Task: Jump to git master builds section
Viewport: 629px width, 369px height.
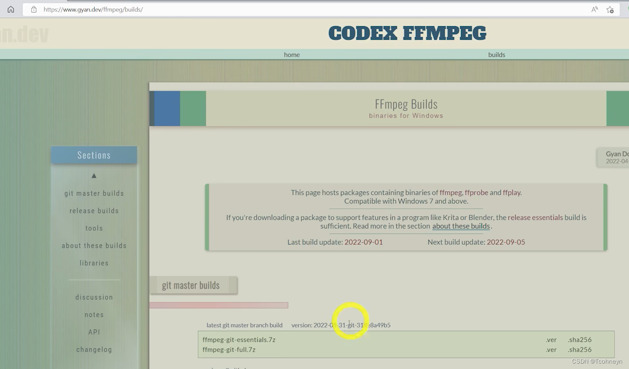Action: [x=94, y=193]
